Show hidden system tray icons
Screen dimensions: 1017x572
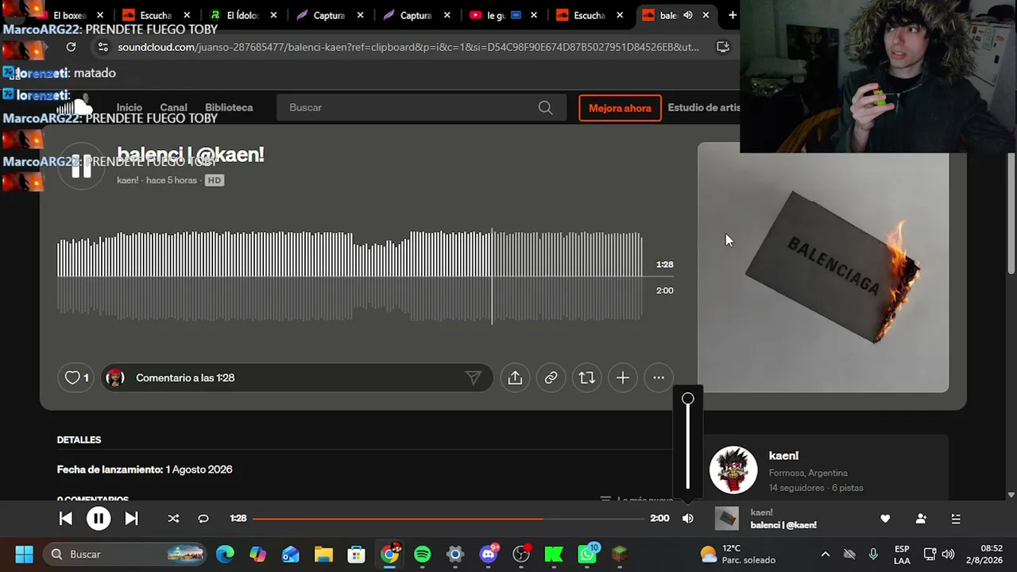coord(826,555)
